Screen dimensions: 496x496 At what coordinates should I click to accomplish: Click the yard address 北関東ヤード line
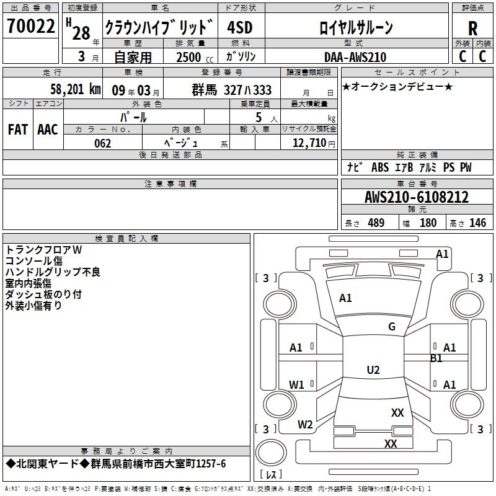coord(116,464)
